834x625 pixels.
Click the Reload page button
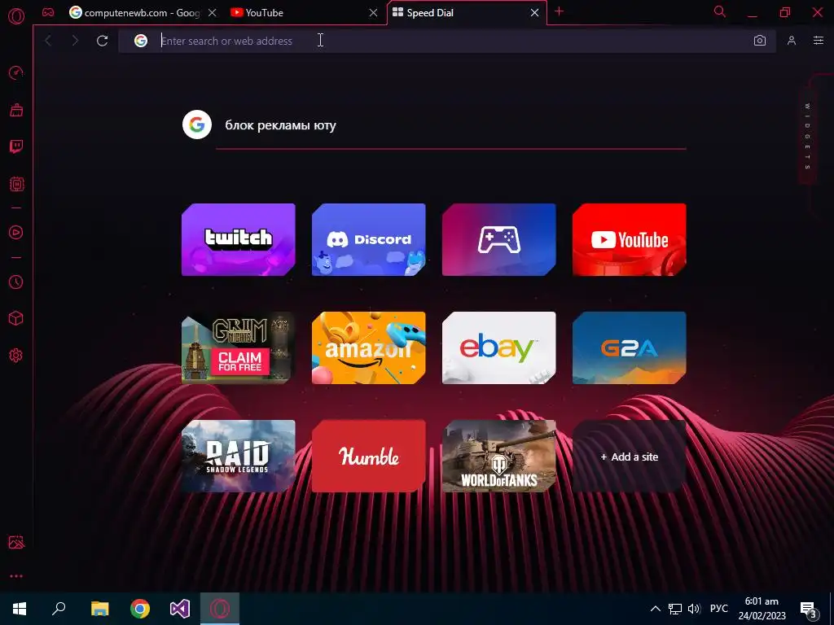pyautogui.click(x=102, y=41)
